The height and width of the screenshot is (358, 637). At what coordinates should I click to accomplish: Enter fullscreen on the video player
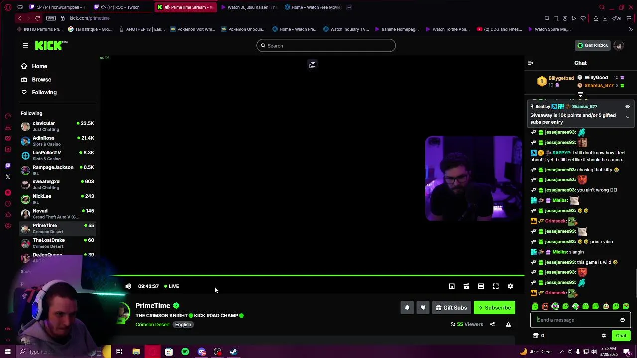point(496,286)
